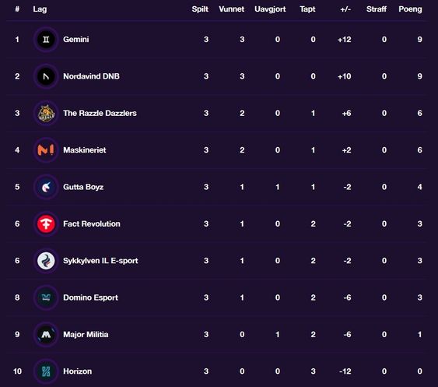438x387 pixels.
Task: Sort by the Poeng column header
Action: click(x=410, y=9)
